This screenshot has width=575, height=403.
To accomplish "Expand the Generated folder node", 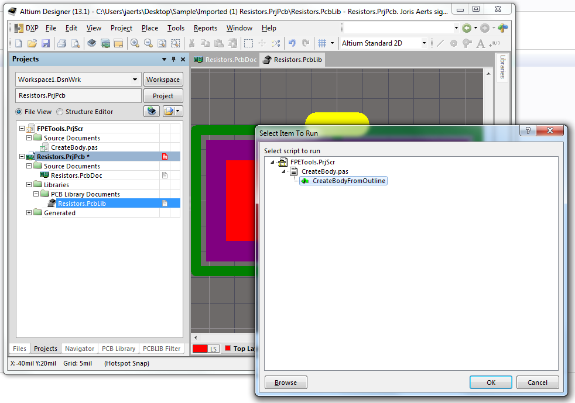I will pyautogui.click(x=29, y=212).
